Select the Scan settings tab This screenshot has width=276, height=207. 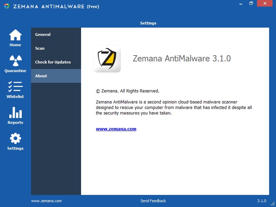click(x=56, y=48)
